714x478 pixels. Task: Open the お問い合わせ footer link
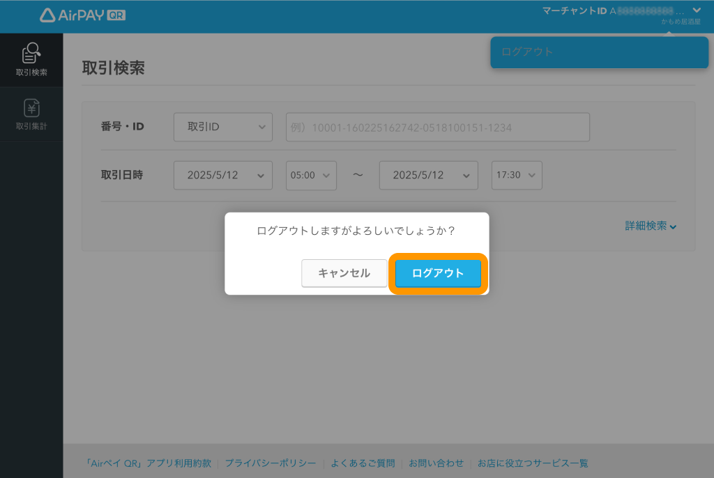(x=436, y=463)
